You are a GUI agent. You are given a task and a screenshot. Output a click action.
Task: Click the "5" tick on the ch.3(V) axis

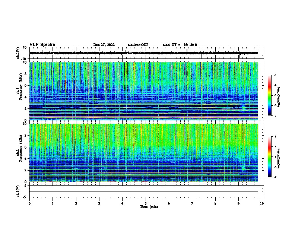26,186
